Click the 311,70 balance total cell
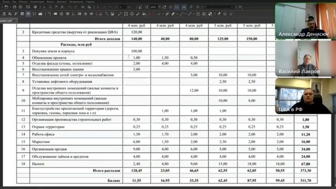Screen dimensions: 336x189 click(306, 181)
